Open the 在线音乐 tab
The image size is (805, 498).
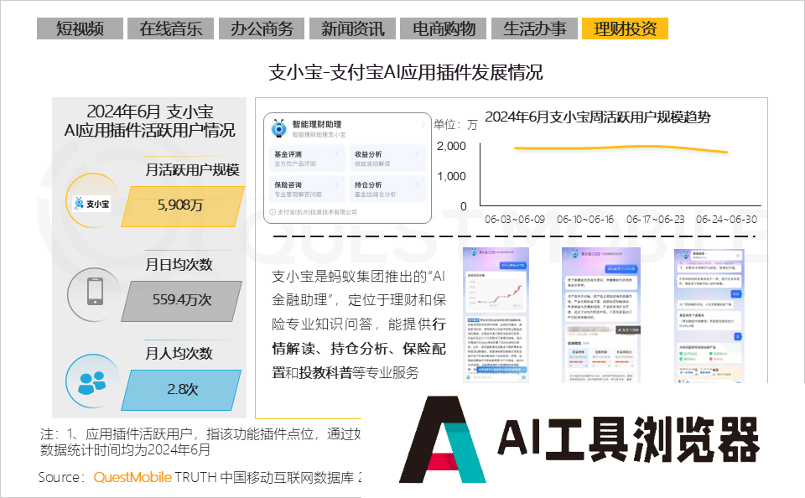[x=170, y=29]
